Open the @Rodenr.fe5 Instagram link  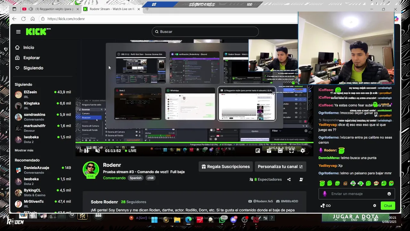tap(261, 201)
